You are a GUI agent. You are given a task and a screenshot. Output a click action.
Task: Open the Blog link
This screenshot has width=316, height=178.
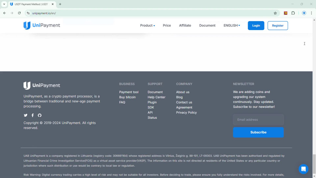[x=179, y=97]
